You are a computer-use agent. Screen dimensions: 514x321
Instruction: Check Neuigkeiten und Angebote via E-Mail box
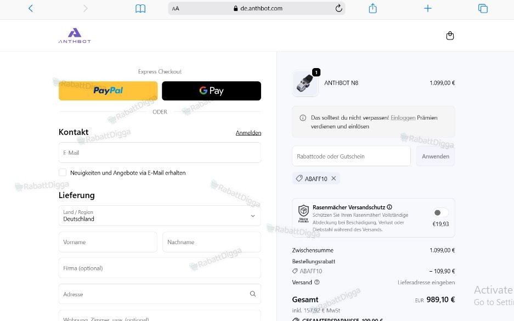(63, 172)
